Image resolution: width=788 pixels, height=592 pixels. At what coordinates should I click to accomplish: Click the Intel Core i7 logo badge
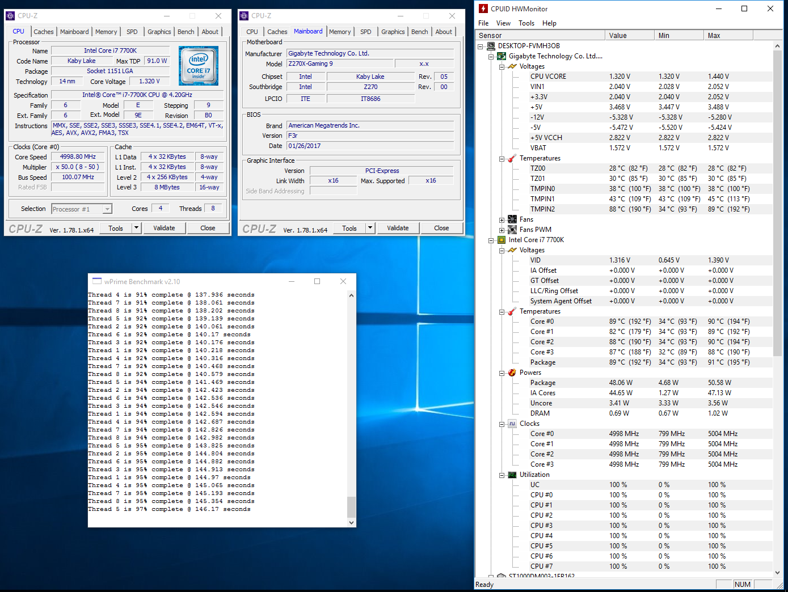(x=199, y=66)
